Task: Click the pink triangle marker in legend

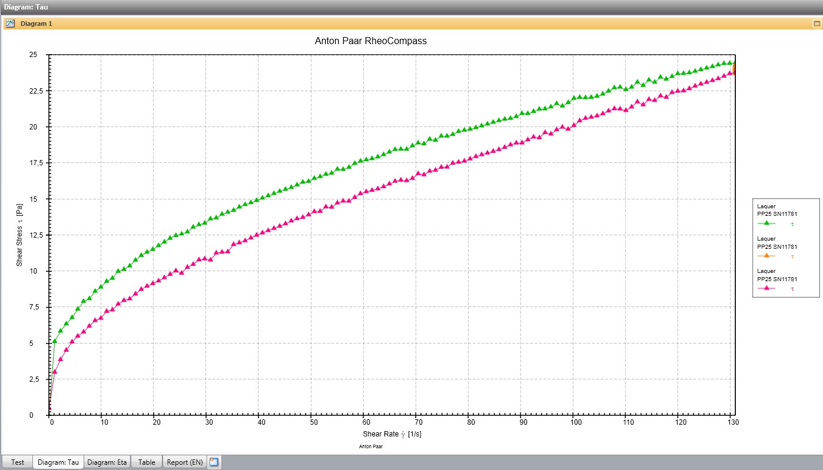Action: pos(766,288)
